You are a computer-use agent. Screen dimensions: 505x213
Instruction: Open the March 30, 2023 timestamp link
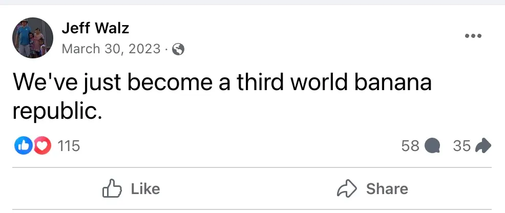(x=111, y=50)
